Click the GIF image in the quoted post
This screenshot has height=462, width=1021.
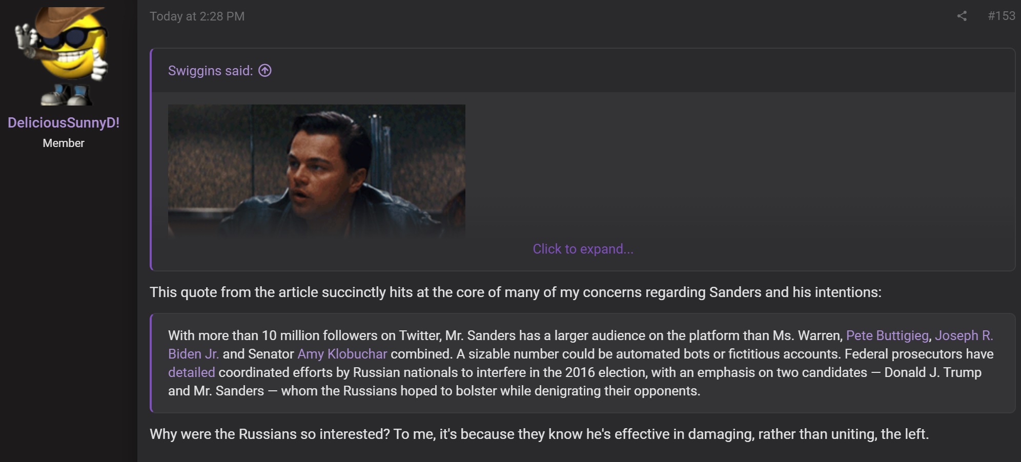pos(317,171)
